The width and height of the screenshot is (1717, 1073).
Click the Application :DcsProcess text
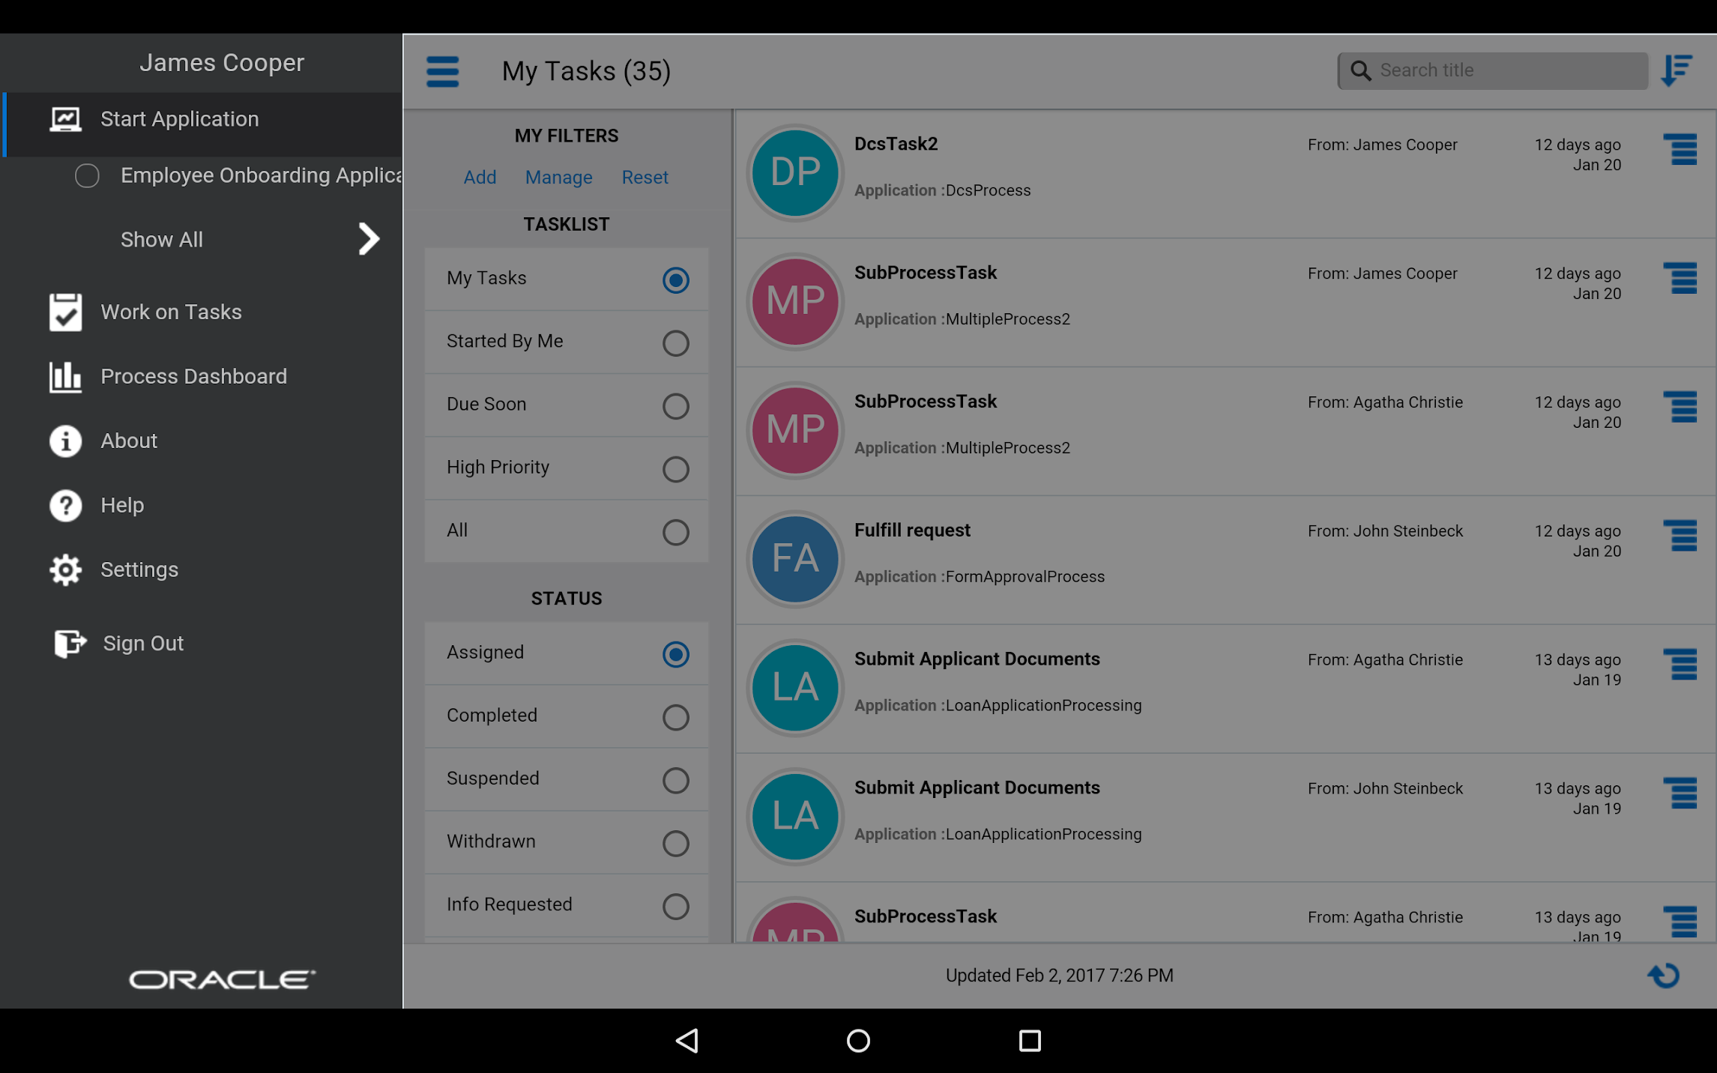click(x=942, y=190)
